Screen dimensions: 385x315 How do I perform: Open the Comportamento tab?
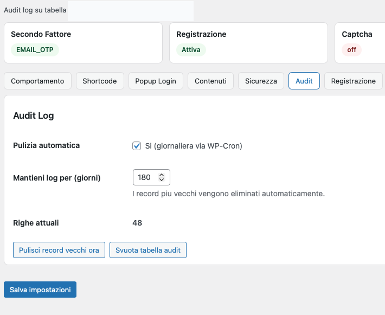[x=37, y=81]
